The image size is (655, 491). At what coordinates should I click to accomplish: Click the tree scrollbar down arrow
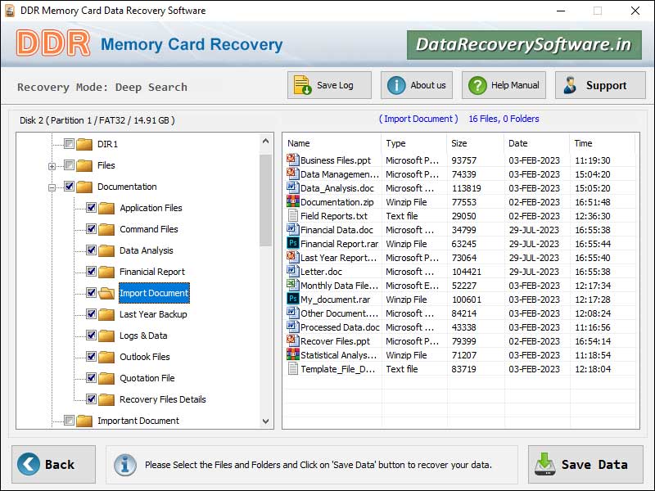click(x=265, y=421)
